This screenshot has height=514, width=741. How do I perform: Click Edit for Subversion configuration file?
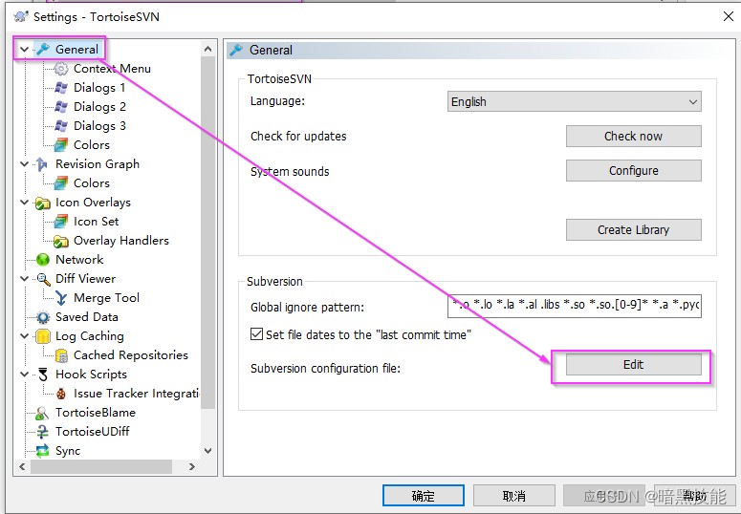tap(634, 365)
